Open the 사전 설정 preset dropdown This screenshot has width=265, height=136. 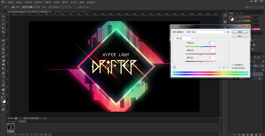click(x=205, y=32)
